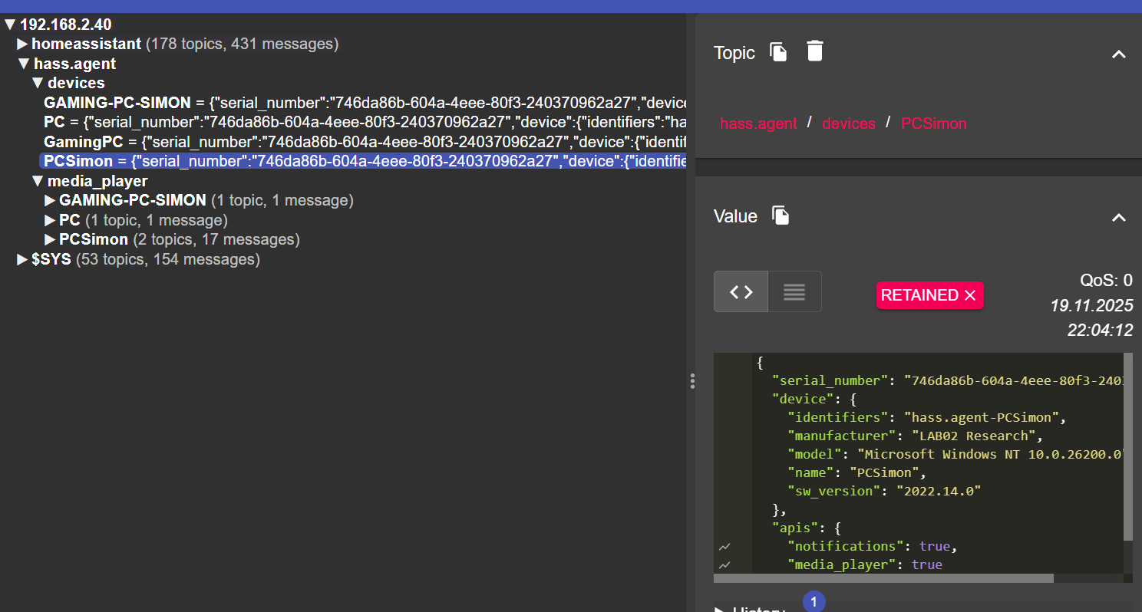The image size is (1142, 612).
Task: Expand the PC node under media_player
Action: click(51, 220)
